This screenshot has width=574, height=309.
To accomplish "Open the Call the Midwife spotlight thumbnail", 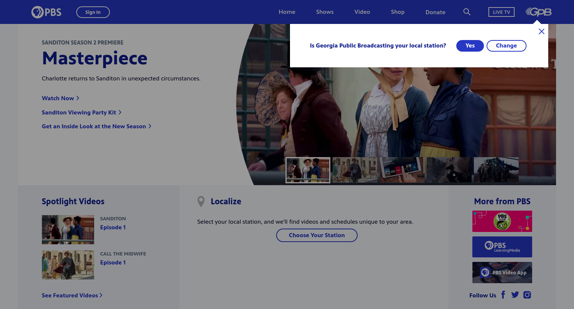I will tap(68, 265).
